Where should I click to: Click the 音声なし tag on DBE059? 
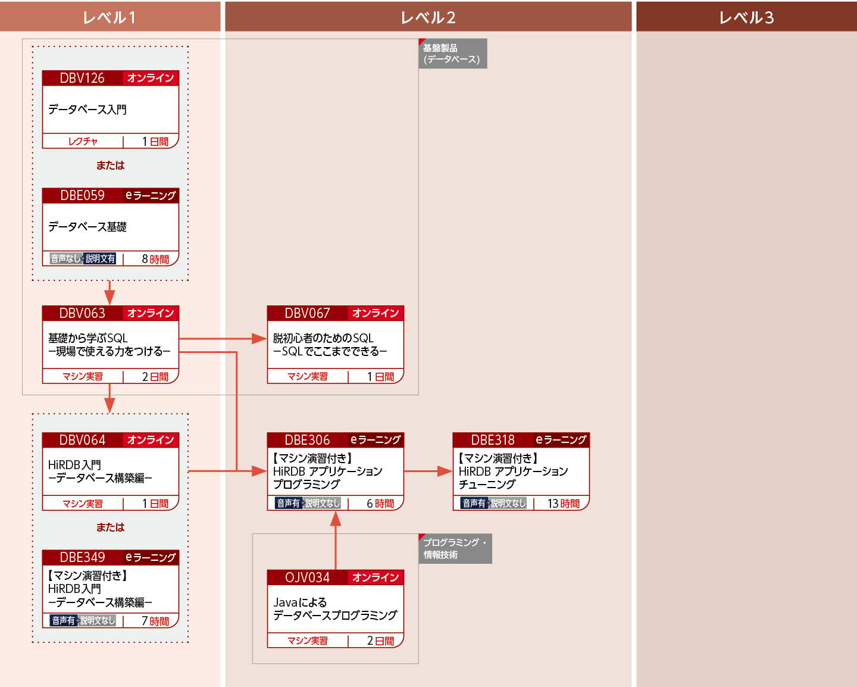coord(65,259)
